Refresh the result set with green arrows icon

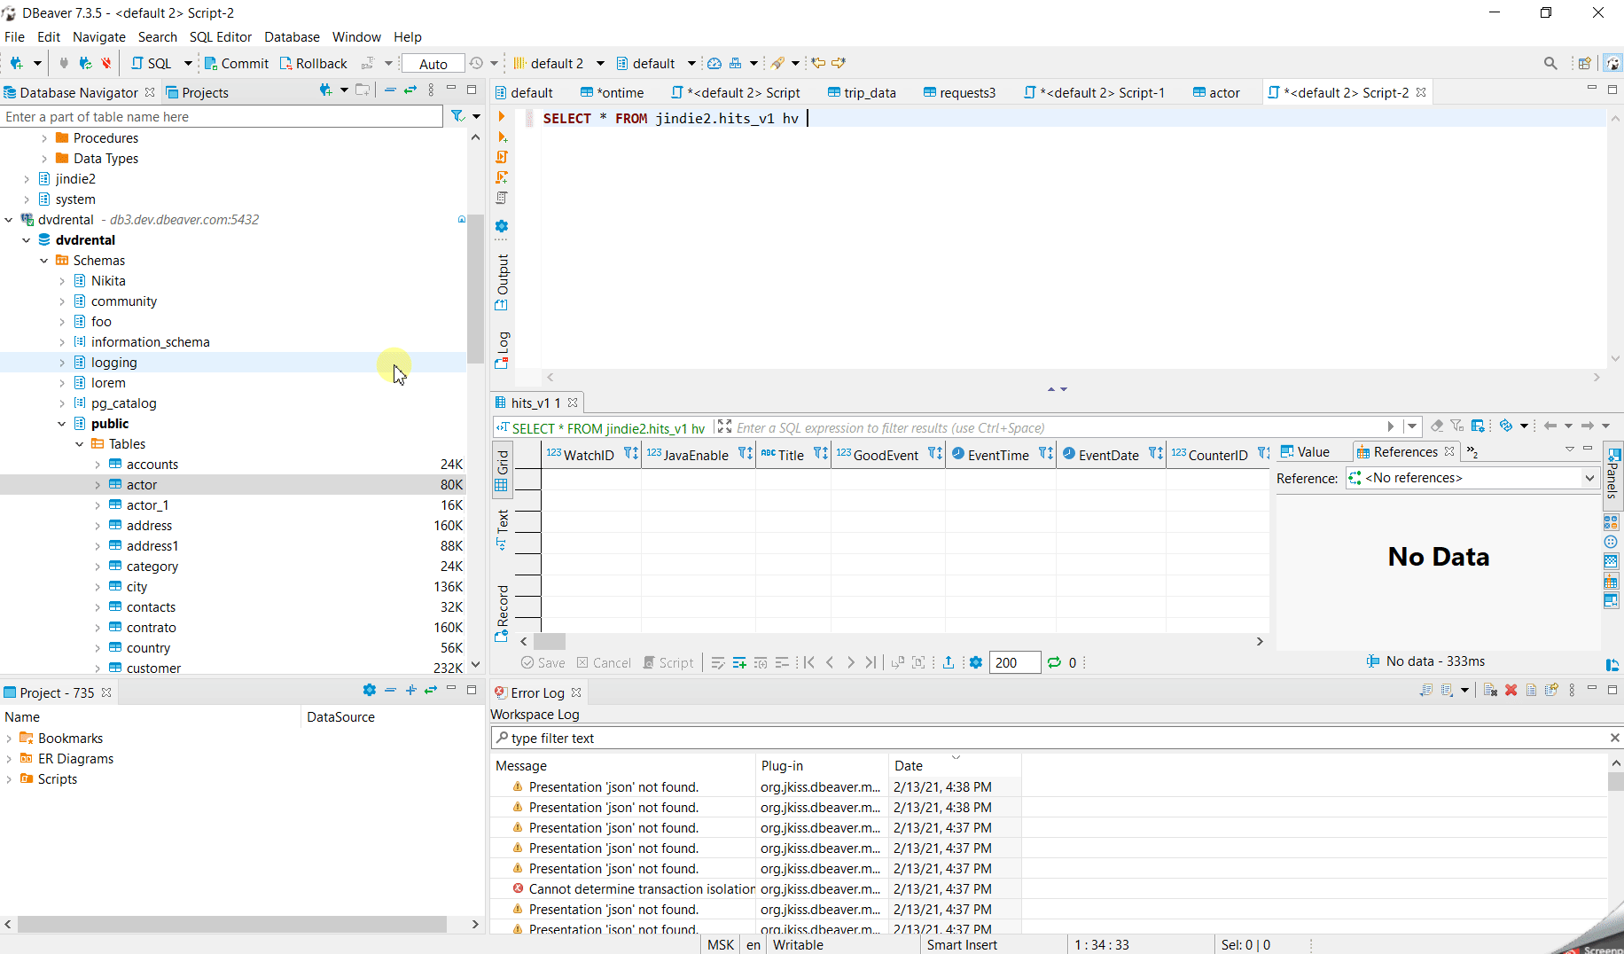pyautogui.click(x=1055, y=662)
